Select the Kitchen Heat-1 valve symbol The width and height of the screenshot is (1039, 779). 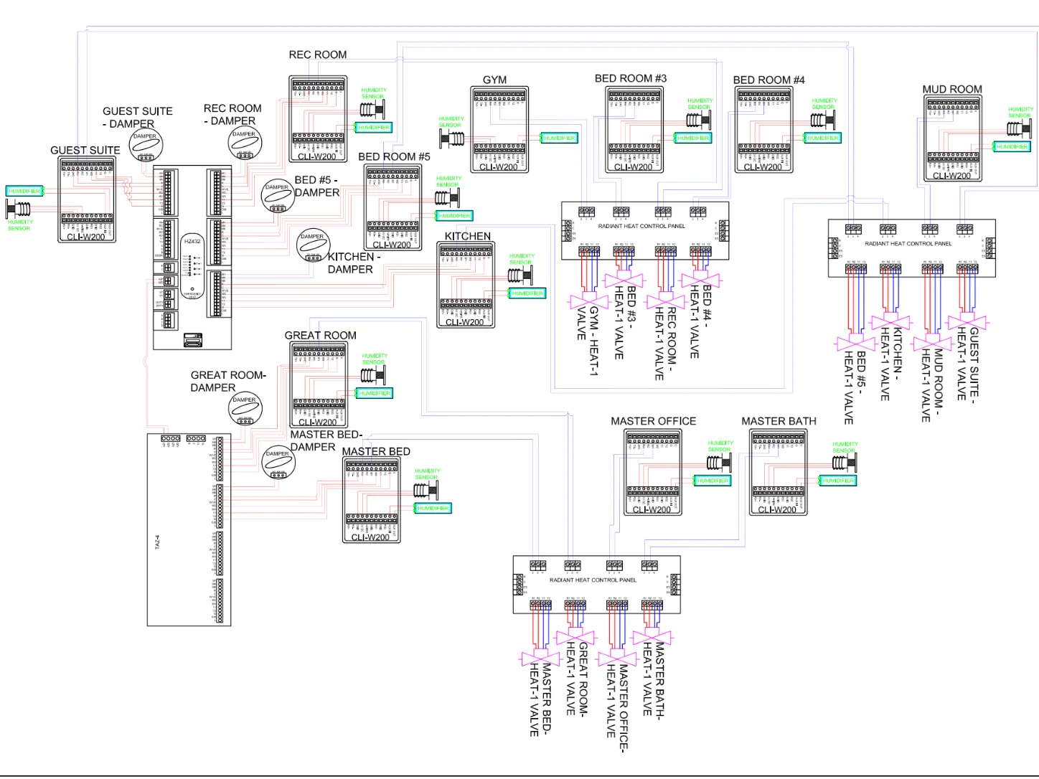[x=890, y=321]
